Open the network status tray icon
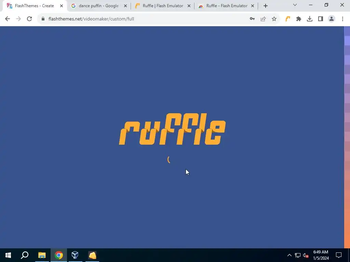The image size is (350, 262). tap(298, 255)
